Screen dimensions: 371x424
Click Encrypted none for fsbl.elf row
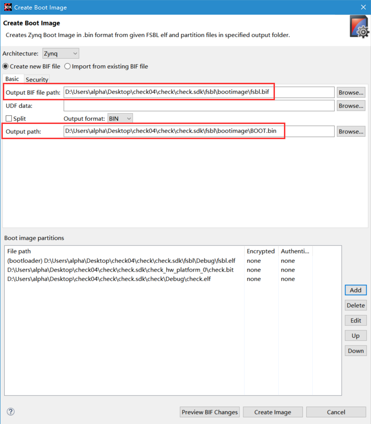tap(254, 261)
